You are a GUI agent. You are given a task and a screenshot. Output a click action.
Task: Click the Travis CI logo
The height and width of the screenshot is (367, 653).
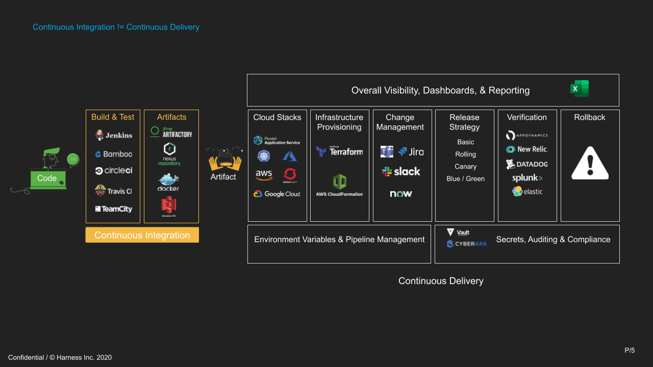113,191
